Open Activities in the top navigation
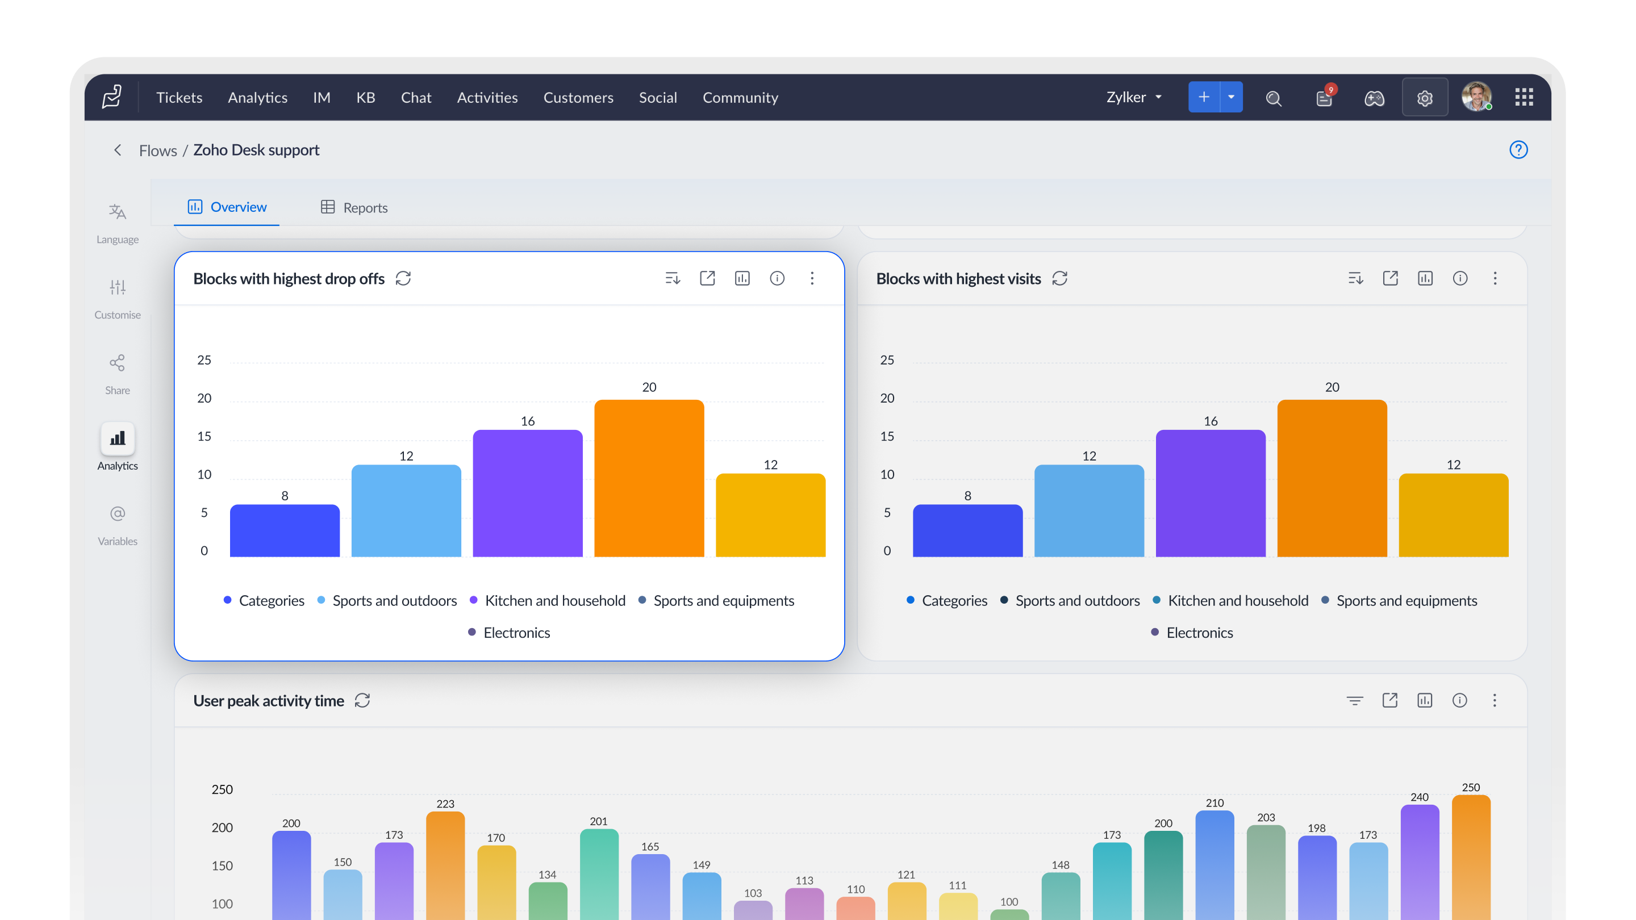Viewport: 1636px width, 920px height. (487, 97)
